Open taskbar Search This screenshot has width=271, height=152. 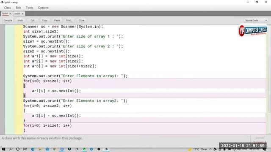coord(11,149)
